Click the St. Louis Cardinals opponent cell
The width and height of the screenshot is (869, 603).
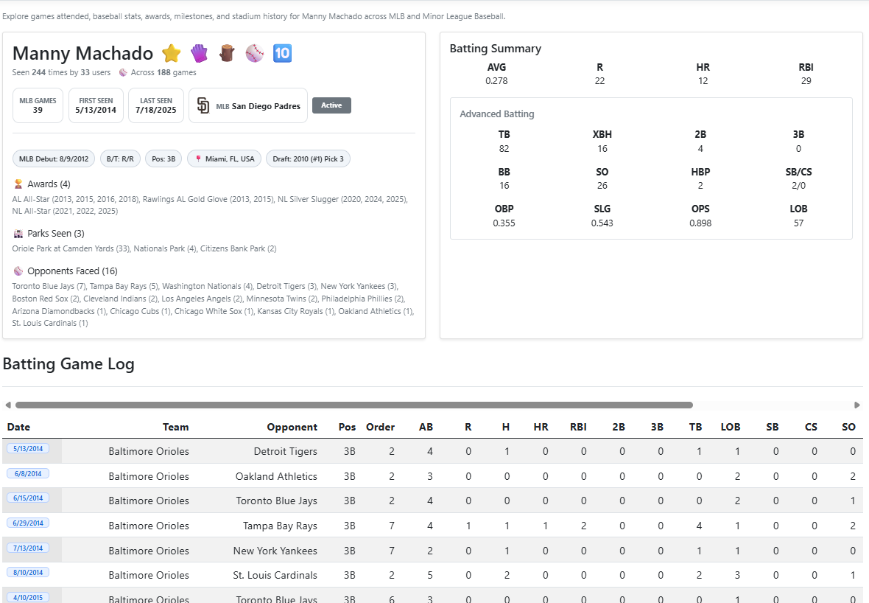(275, 575)
